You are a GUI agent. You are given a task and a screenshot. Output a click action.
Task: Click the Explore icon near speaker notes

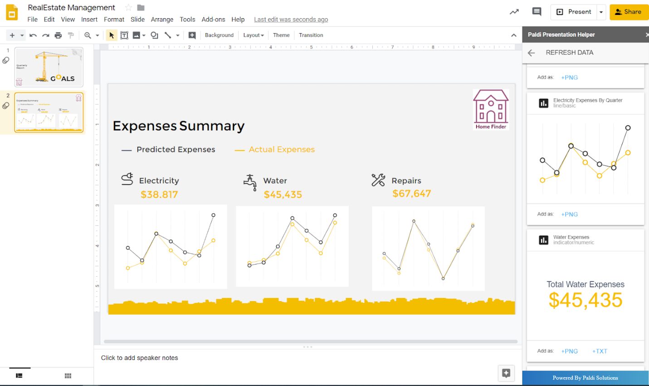point(506,373)
